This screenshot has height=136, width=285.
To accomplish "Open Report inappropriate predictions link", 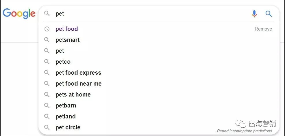I will (244, 131).
